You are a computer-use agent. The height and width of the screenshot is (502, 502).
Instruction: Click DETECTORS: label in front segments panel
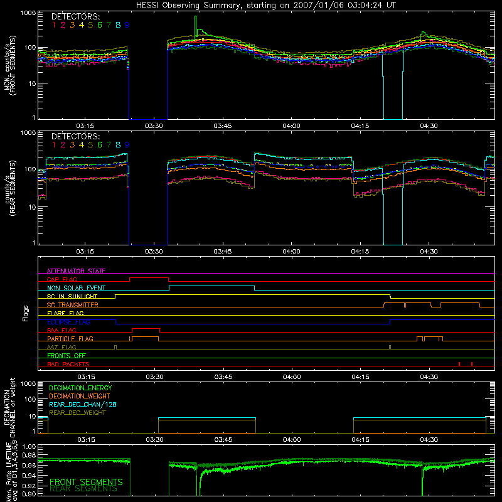click(76, 16)
